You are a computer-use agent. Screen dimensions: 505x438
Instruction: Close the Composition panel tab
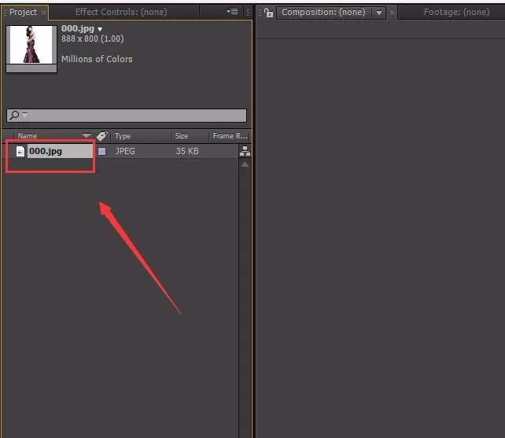click(392, 13)
